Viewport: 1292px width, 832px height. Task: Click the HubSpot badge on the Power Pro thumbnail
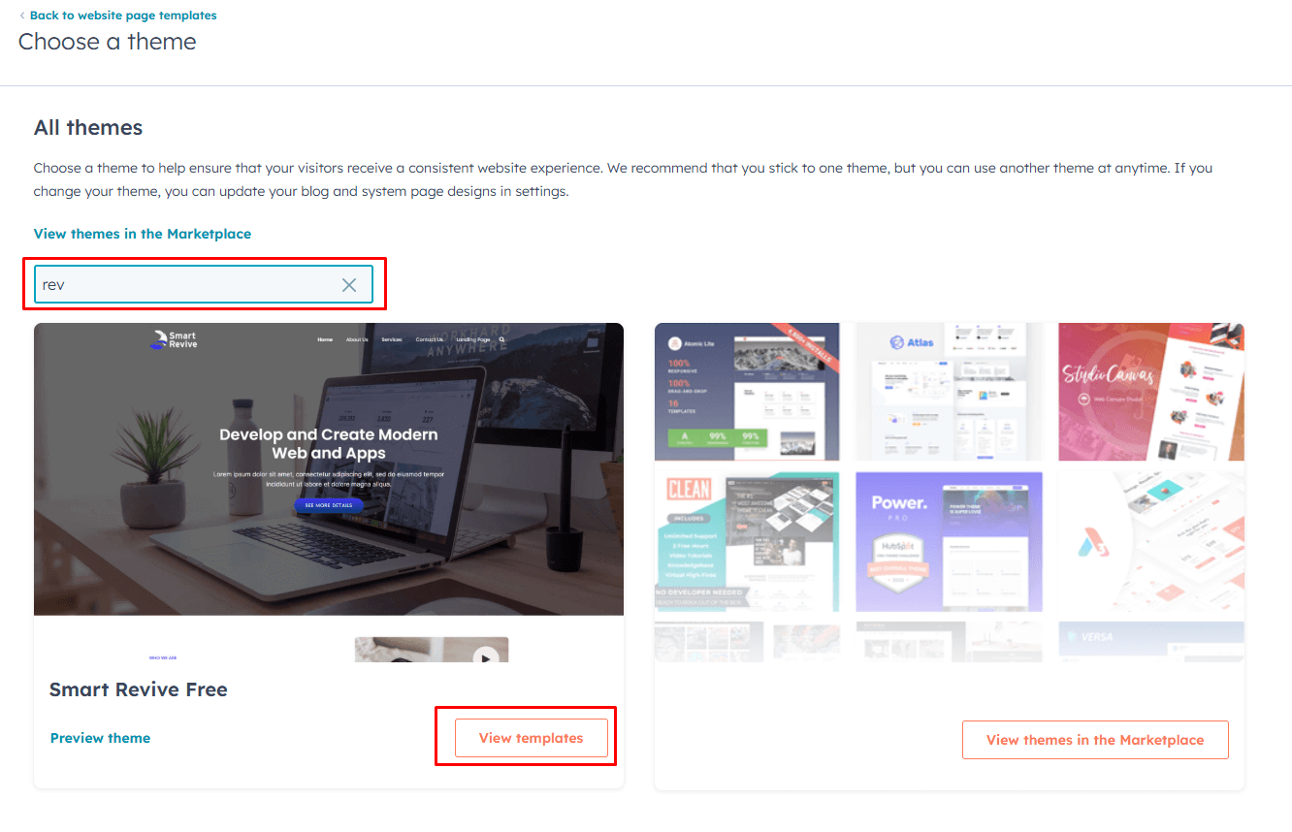pos(898,561)
